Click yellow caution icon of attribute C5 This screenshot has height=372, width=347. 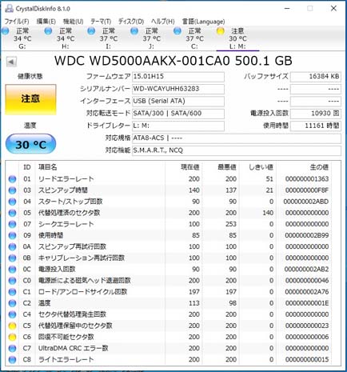[12, 326]
